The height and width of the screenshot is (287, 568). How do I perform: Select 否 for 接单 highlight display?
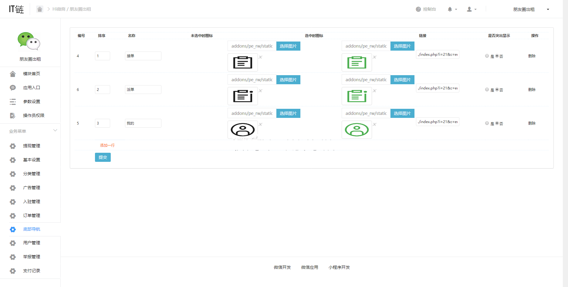[x=497, y=56]
